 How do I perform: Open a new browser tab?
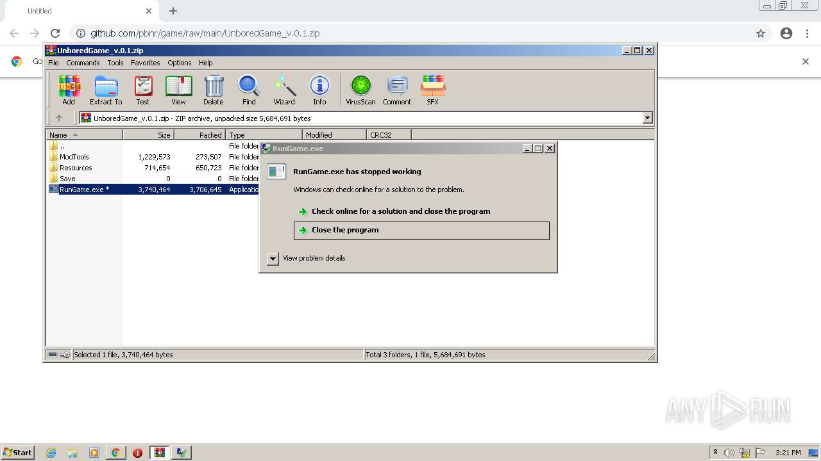click(x=173, y=11)
